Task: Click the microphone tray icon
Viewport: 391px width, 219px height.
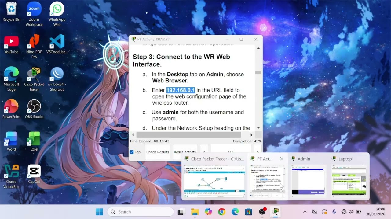Action: [334, 212]
